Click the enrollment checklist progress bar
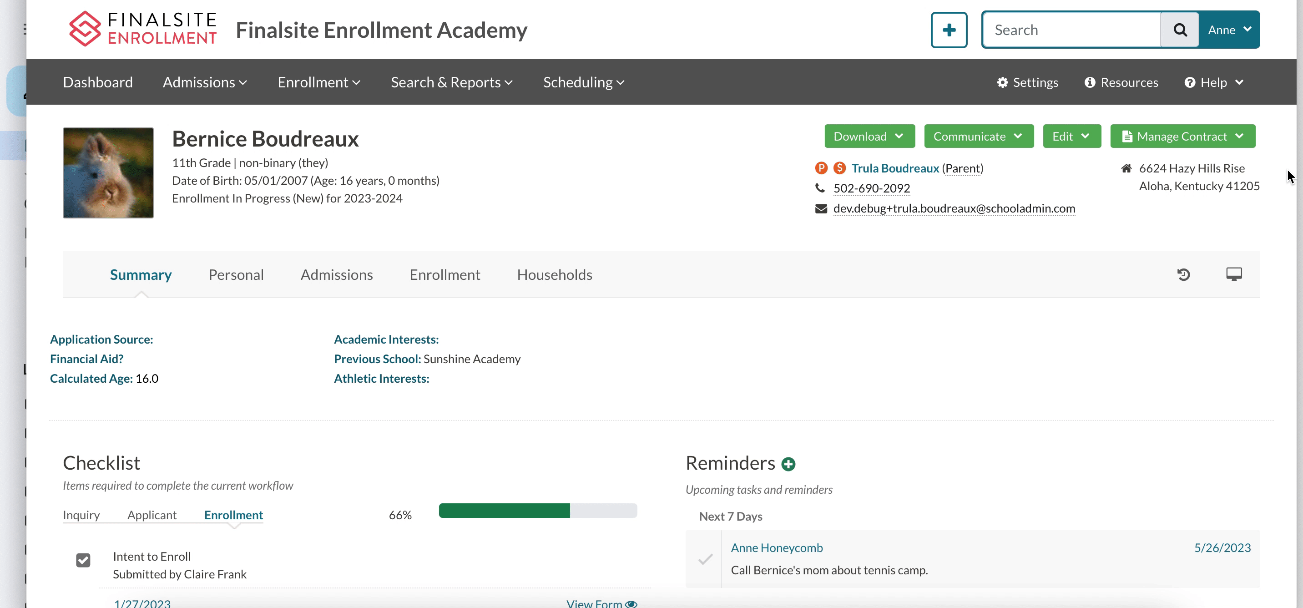 (537, 511)
